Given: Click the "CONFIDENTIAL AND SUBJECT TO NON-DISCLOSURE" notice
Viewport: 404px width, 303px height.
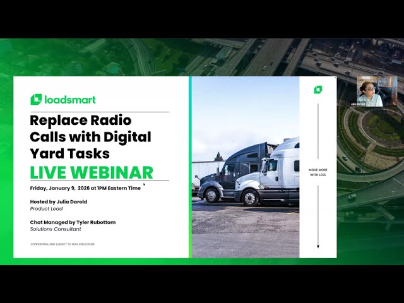Looking at the screenshot, I should click(x=62, y=244).
